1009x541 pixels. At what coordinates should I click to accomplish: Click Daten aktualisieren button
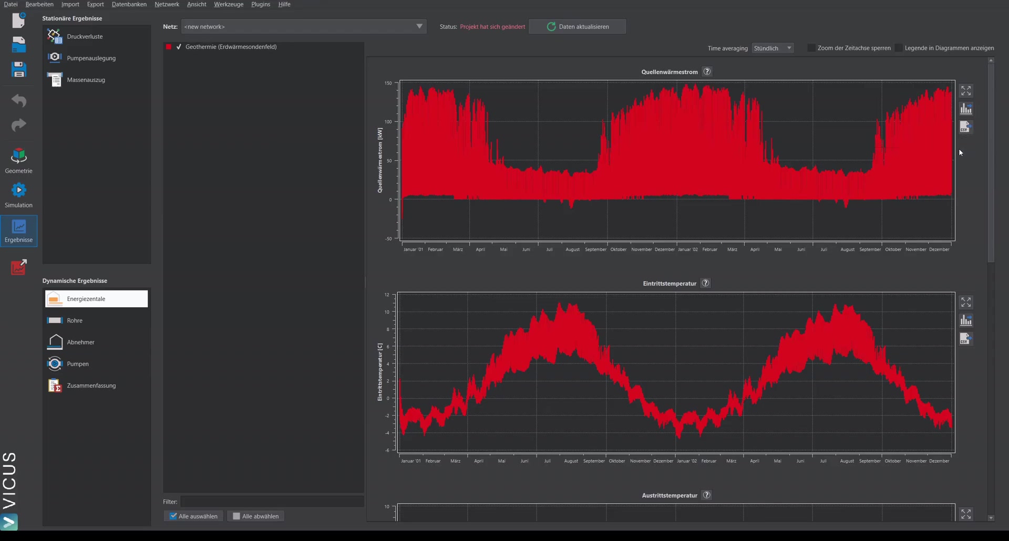[577, 26]
